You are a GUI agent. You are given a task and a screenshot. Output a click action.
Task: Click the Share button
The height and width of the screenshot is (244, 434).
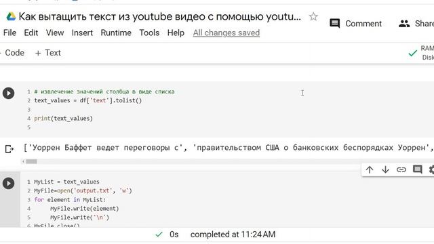click(416, 24)
